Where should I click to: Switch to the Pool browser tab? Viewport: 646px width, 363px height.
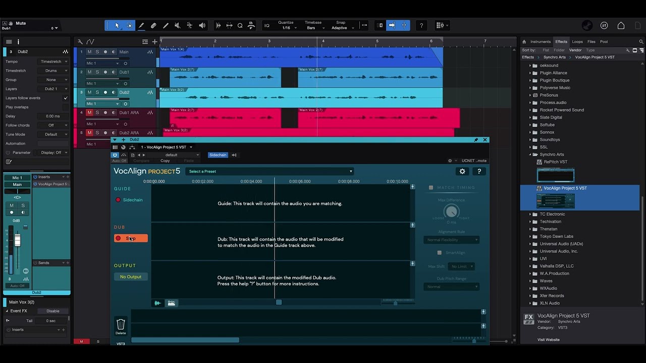click(x=604, y=42)
